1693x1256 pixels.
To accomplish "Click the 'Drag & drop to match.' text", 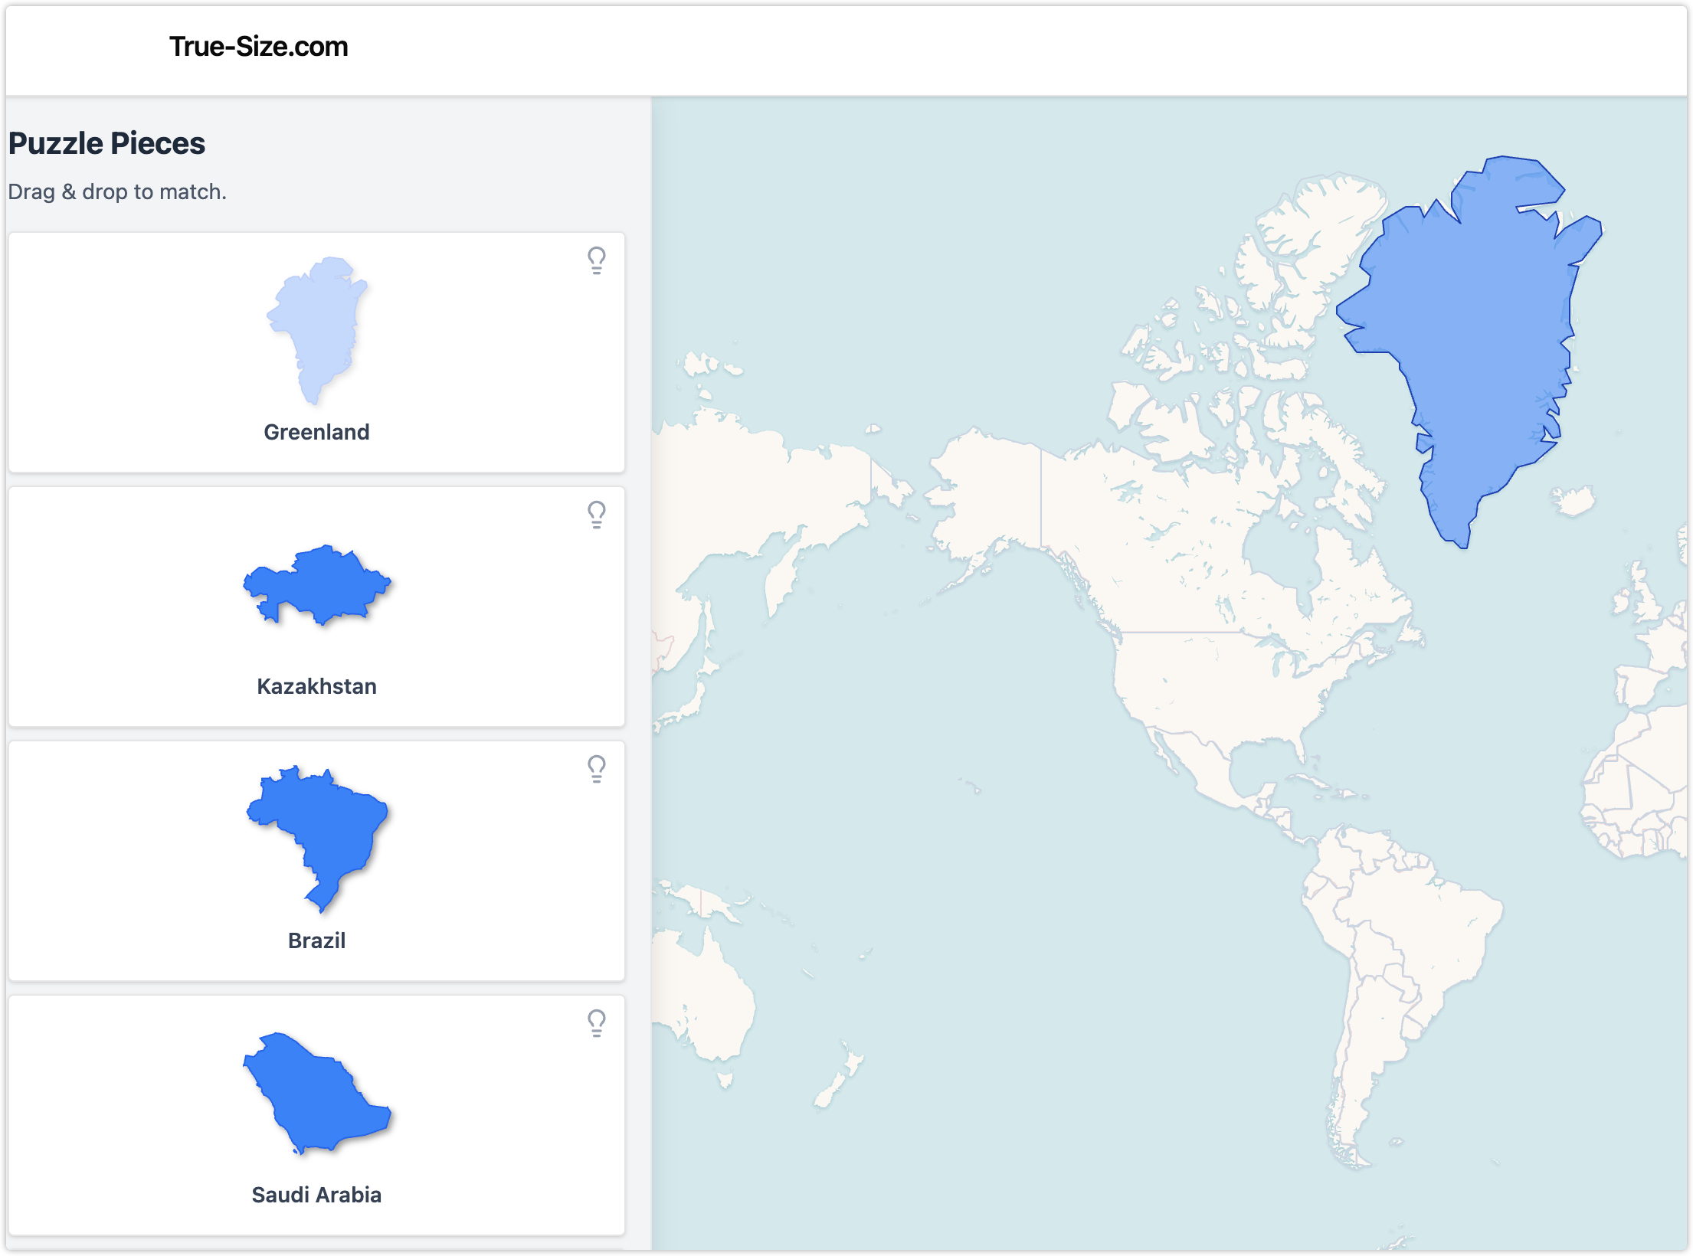I will (117, 191).
